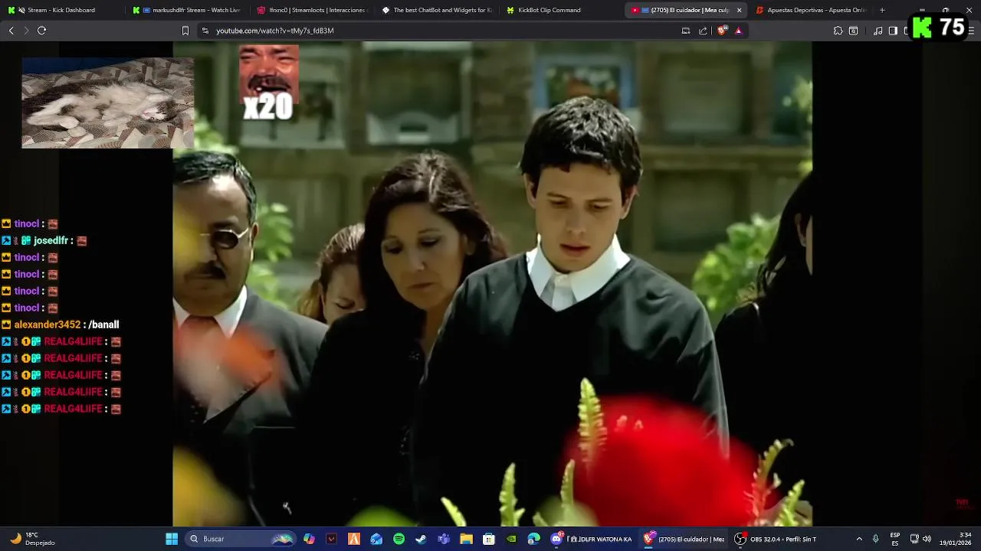The image size is (981, 551).
Task: Open a new browser tab
Action: (882, 10)
